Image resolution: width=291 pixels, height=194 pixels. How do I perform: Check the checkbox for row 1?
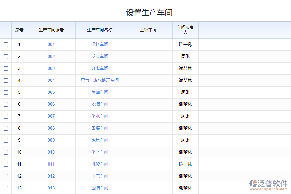[6, 45]
